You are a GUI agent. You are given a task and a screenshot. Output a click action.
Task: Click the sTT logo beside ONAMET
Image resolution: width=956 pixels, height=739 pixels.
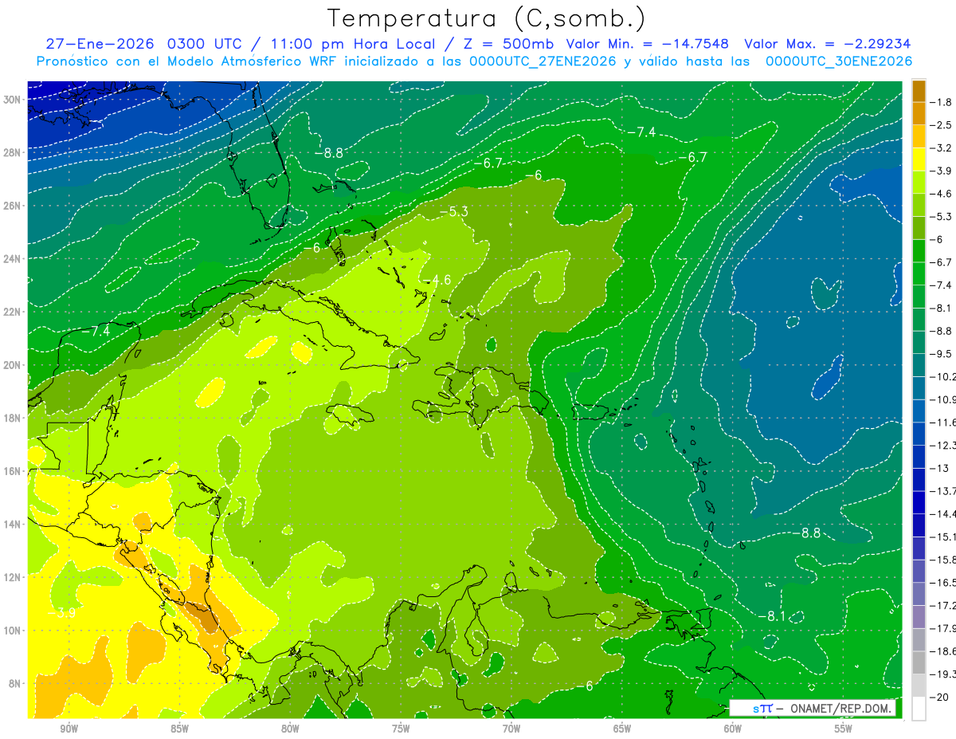pyautogui.click(x=762, y=708)
